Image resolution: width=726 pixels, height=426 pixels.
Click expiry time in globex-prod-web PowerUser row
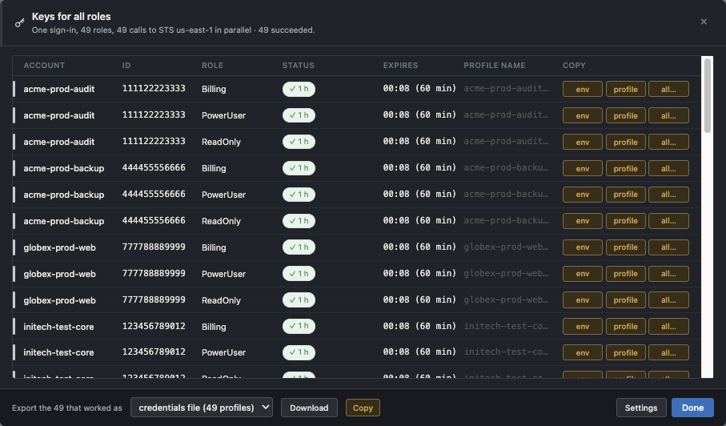point(419,273)
